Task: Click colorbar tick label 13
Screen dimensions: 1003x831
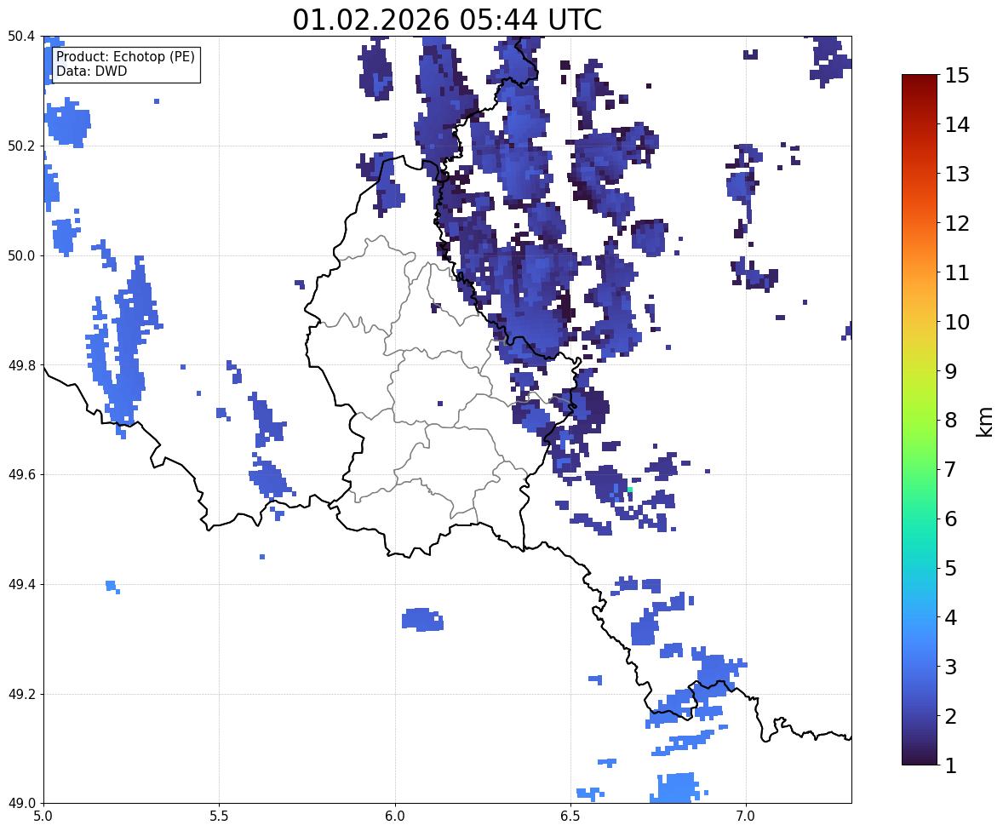Action: coord(957,174)
